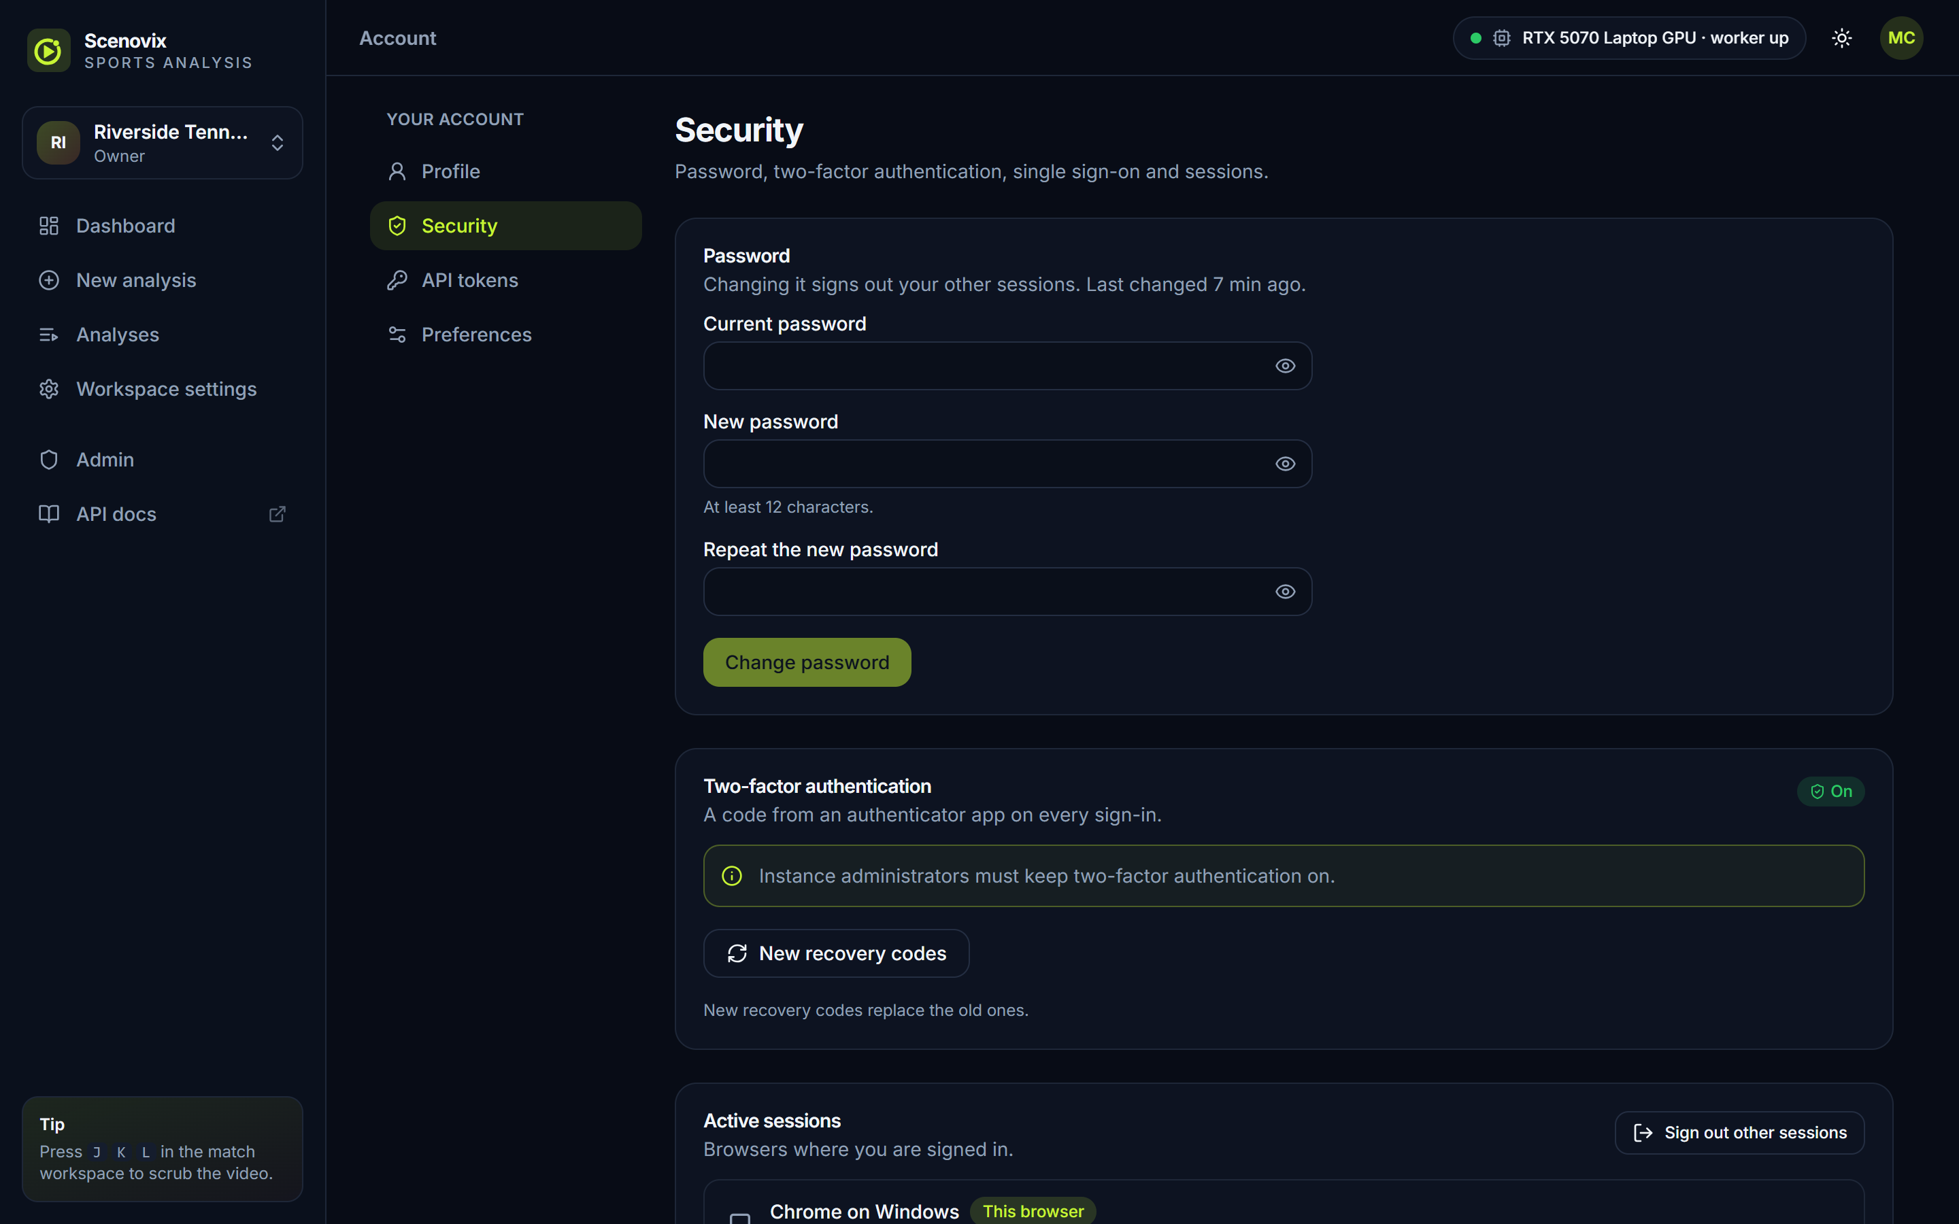Open the MC user avatar menu
The height and width of the screenshot is (1224, 1959).
1901,38
